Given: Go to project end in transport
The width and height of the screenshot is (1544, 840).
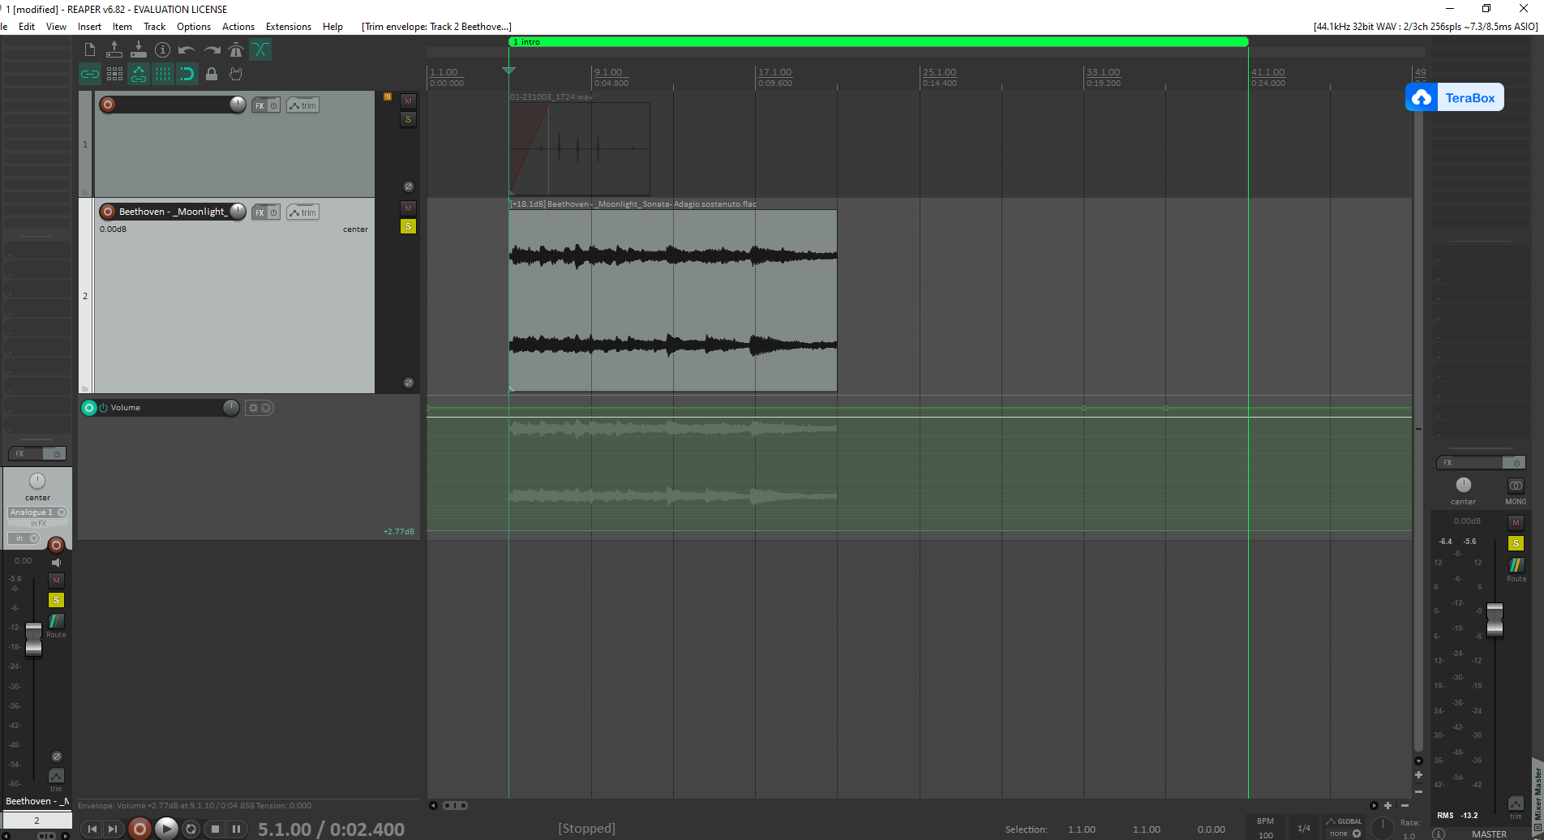Looking at the screenshot, I should (x=113, y=829).
